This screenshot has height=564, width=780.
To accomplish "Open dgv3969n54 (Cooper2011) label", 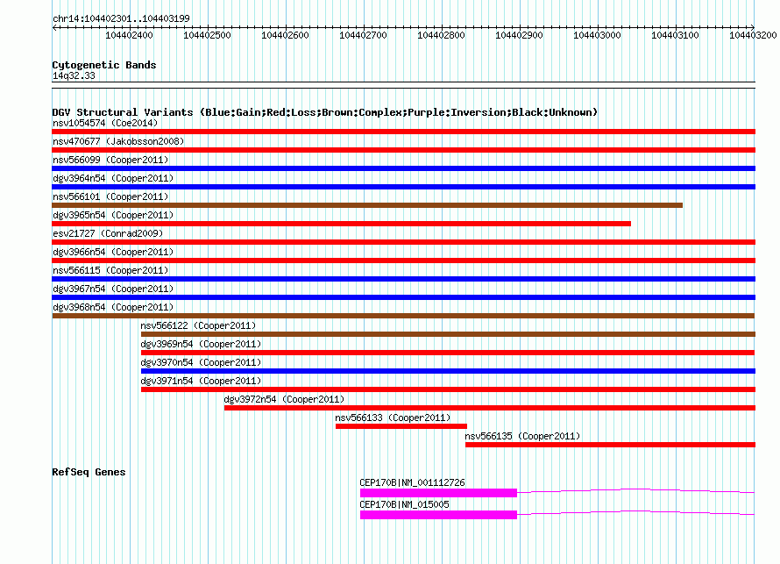I will coord(201,344).
